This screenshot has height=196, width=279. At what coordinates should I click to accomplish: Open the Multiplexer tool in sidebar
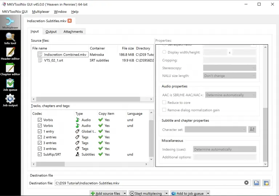point(10,23)
